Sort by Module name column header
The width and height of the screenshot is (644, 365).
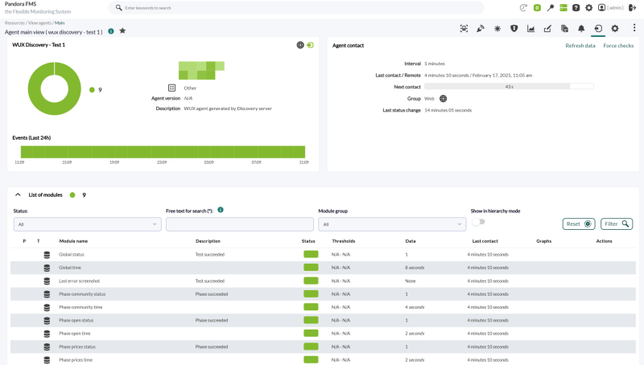click(x=73, y=241)
